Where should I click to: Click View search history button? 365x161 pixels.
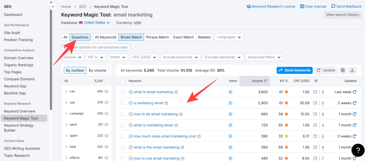[343, 15]
